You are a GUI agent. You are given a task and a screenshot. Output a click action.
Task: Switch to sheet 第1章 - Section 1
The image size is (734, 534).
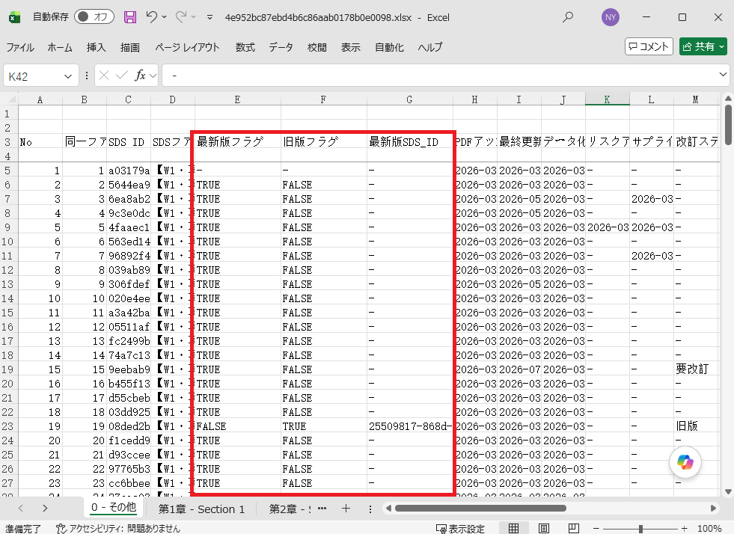point(201,509)
